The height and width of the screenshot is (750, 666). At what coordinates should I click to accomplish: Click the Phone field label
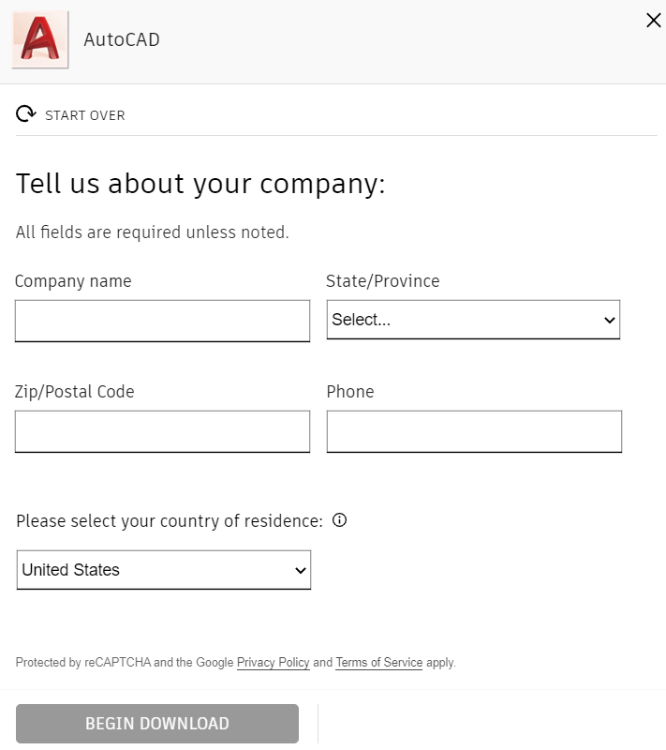[x=350, y=392]
